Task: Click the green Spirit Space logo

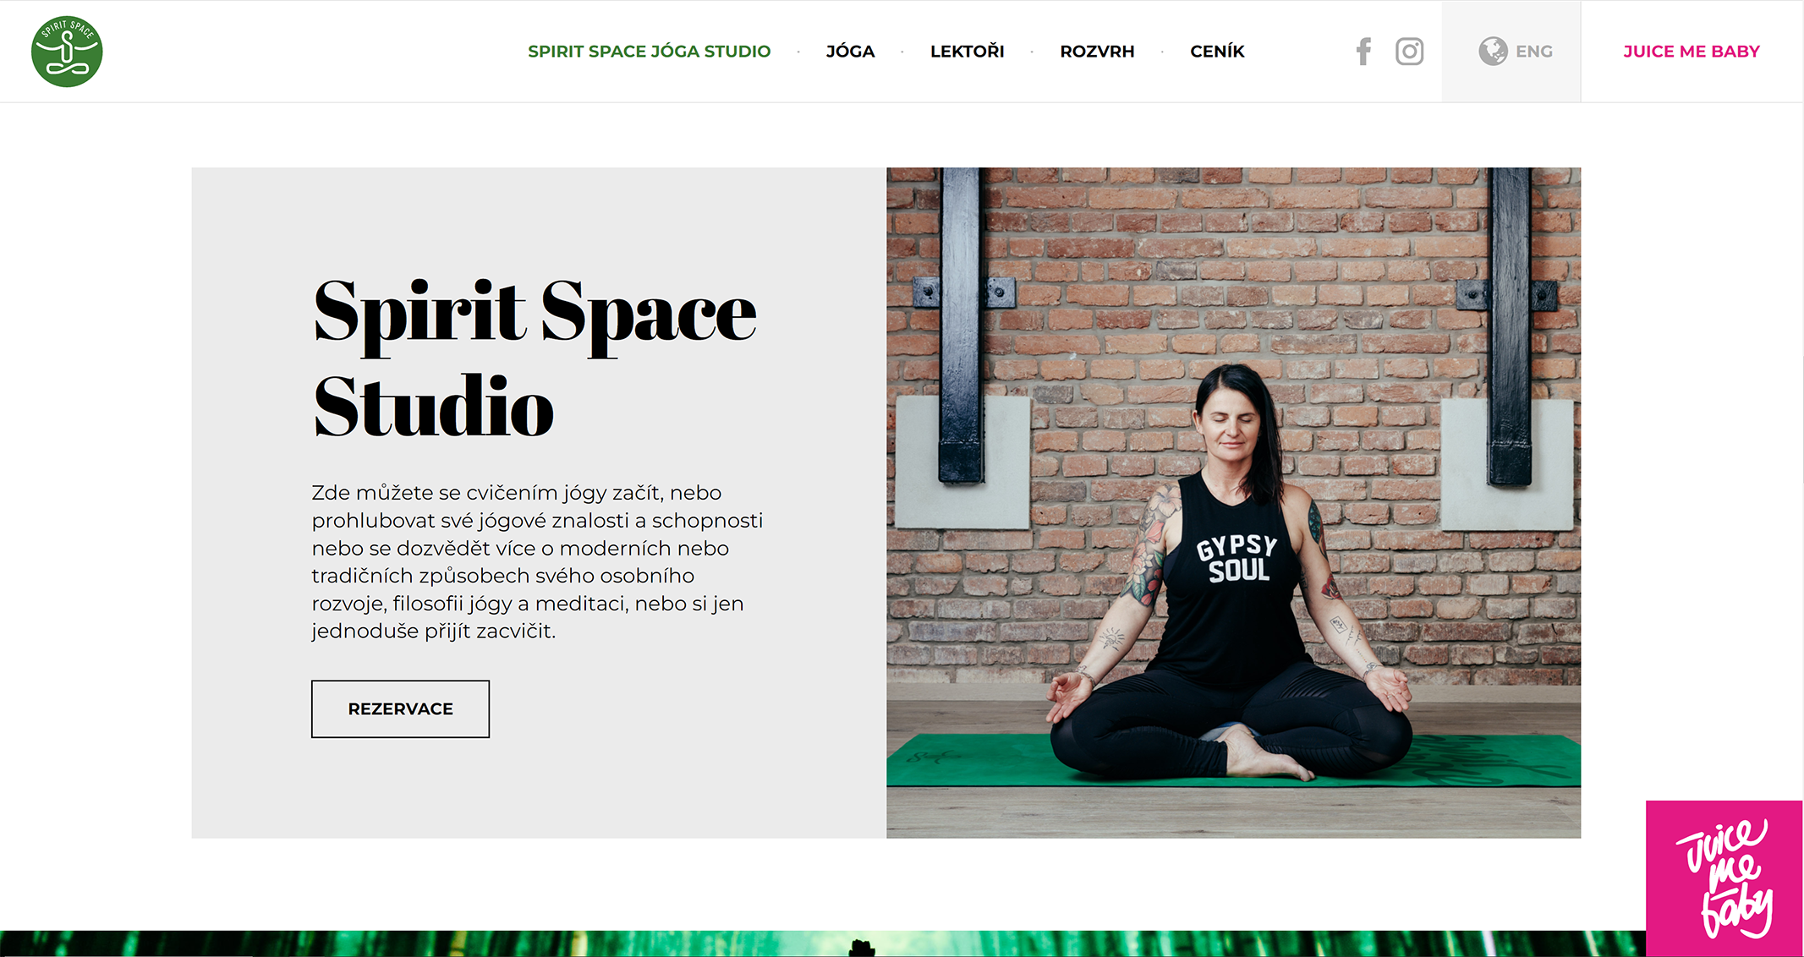Action: pos(67,52)
